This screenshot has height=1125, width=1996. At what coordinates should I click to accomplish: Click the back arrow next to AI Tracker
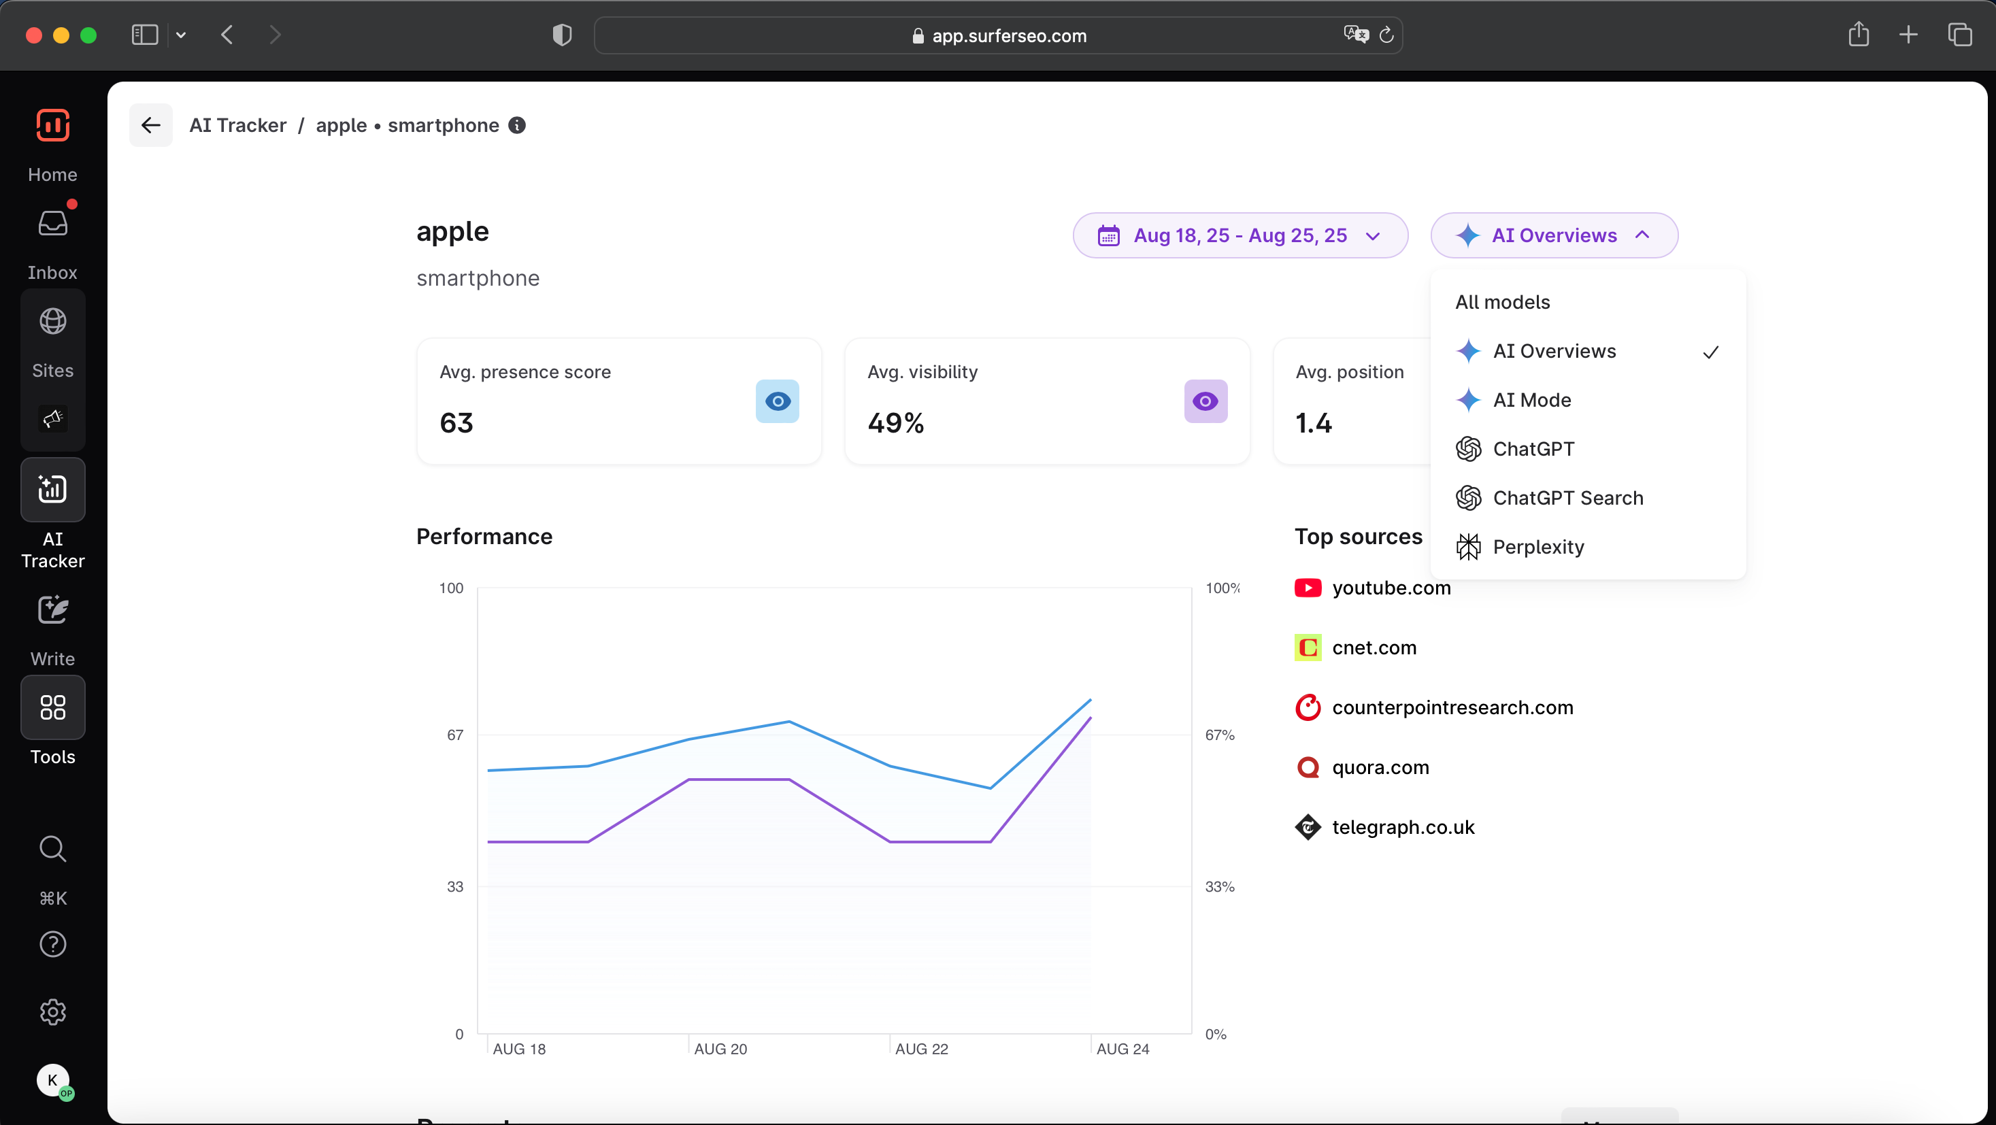click(151, 126)
